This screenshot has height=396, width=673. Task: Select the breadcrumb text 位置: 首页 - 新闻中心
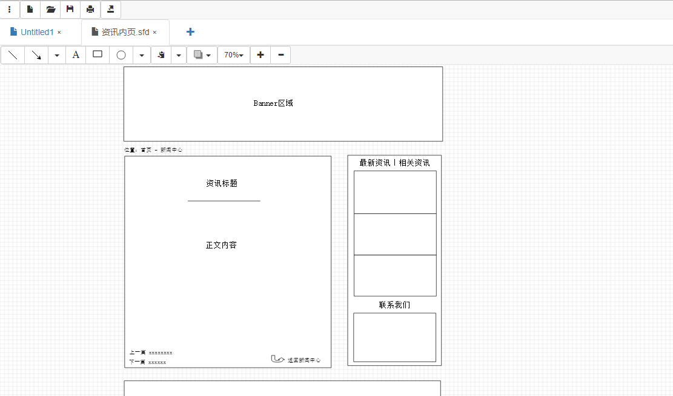pos(153,150)
